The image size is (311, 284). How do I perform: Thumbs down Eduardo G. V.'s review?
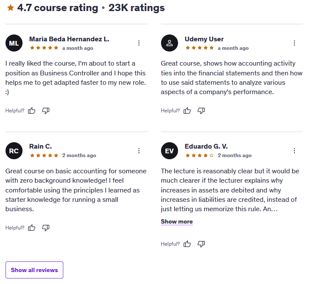coord(201,244)
